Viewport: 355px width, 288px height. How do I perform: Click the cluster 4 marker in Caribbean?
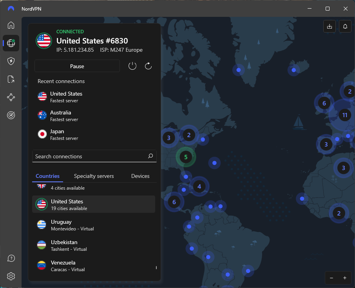point(199,187)
